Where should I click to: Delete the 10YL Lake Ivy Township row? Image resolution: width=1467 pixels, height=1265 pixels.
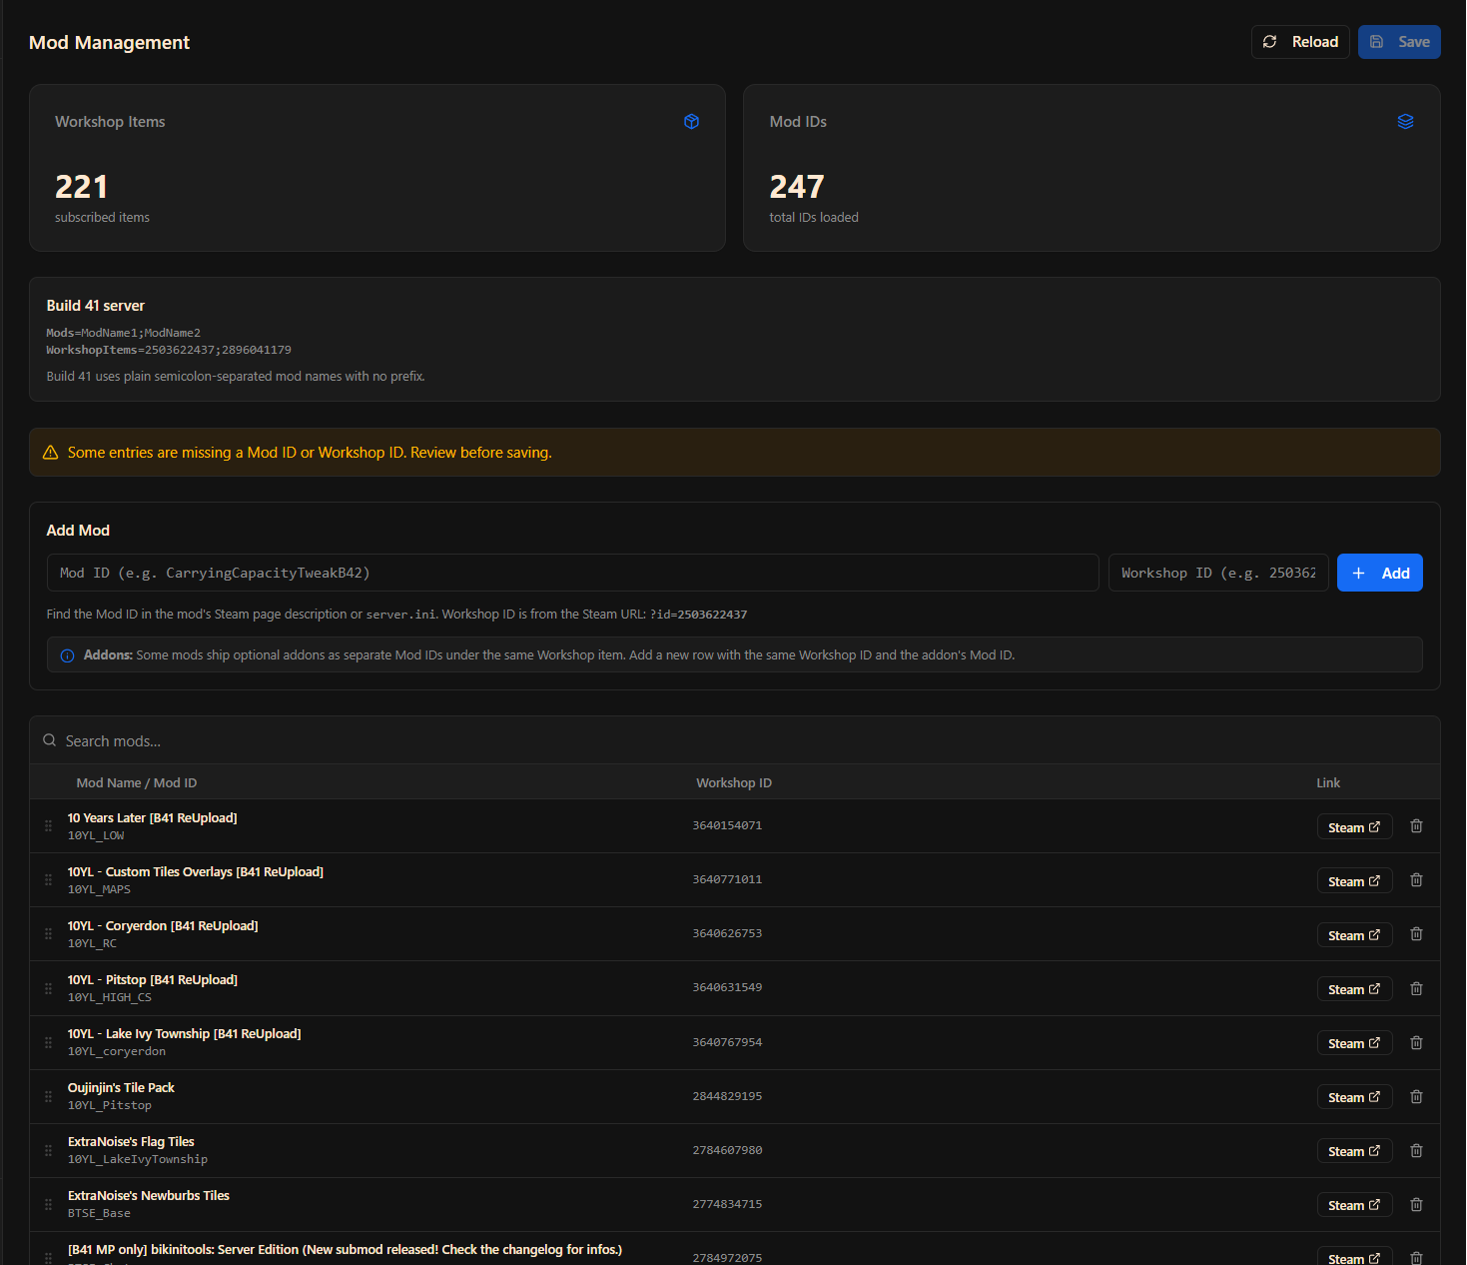[x=1416, y=1042]
